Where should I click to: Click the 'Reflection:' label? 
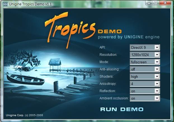pos(108,91)
